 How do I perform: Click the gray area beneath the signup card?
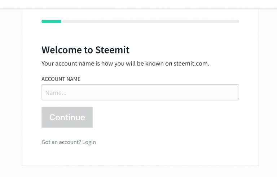click(x=140, y=172)
